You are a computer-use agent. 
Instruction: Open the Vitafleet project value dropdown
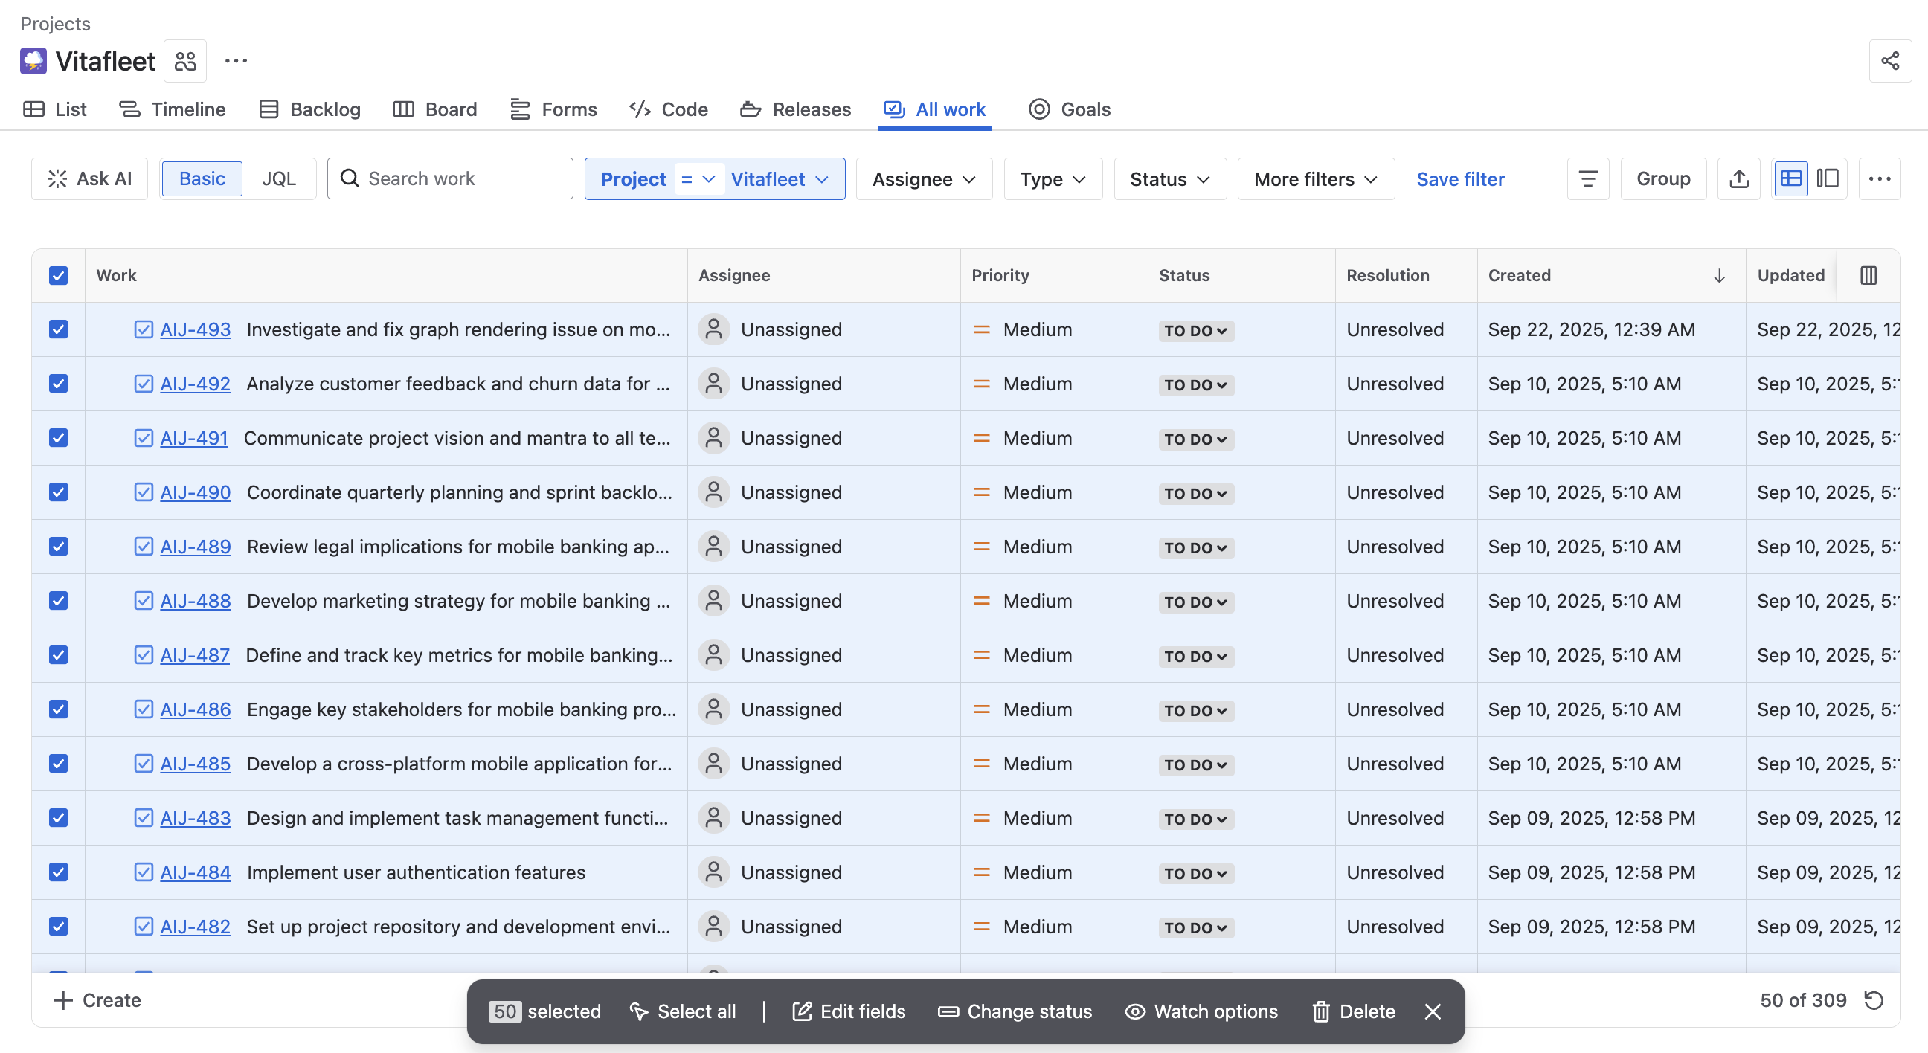pyautogui.click(x=779, y=179)
